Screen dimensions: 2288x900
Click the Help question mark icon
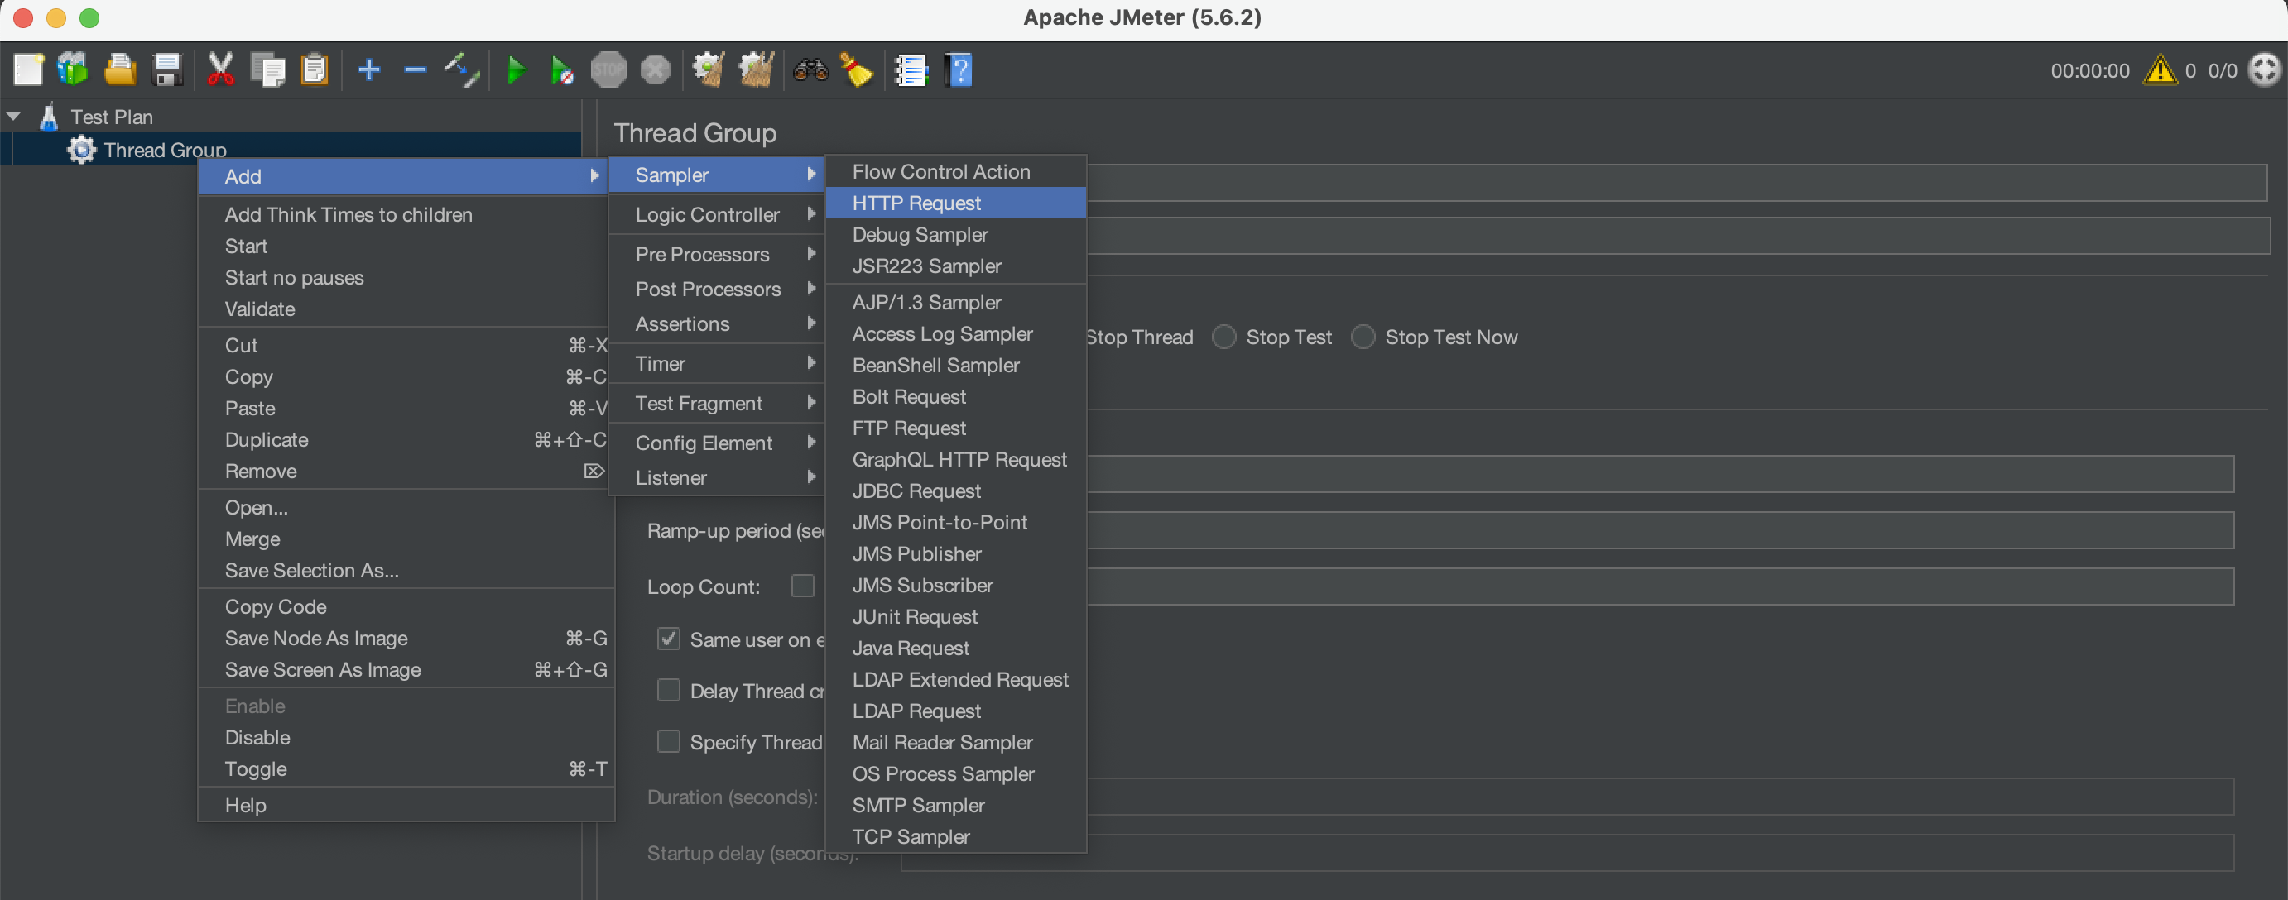point(959,70)
